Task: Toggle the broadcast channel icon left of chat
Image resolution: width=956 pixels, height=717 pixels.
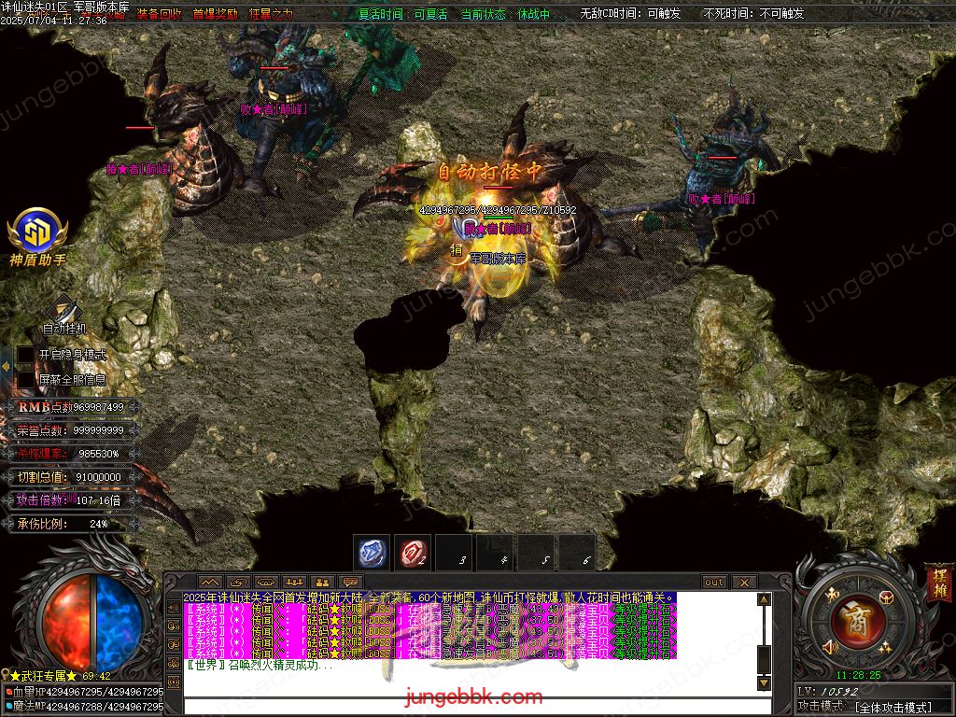Action: [173, 682]
